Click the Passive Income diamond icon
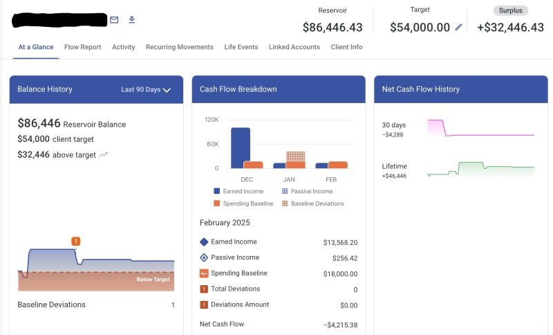Image resolution: width=553 pixels, height=335 pixels. pyautogui.click(x=204, y=257)
